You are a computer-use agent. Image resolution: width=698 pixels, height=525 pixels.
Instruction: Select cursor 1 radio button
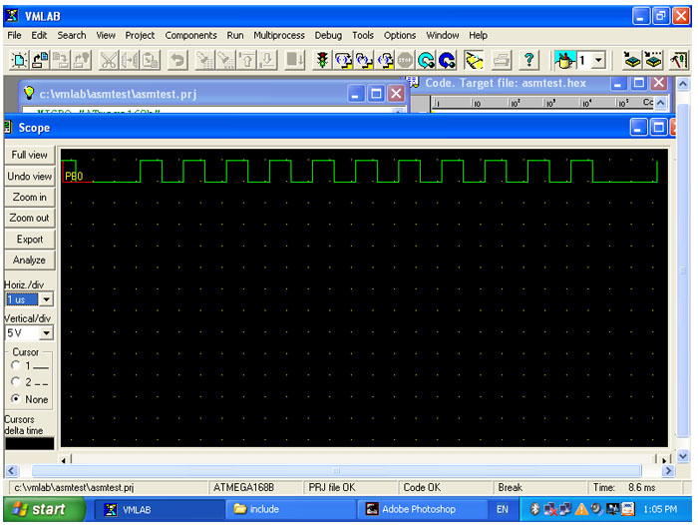pyautogui.click(x=14, y=365)
